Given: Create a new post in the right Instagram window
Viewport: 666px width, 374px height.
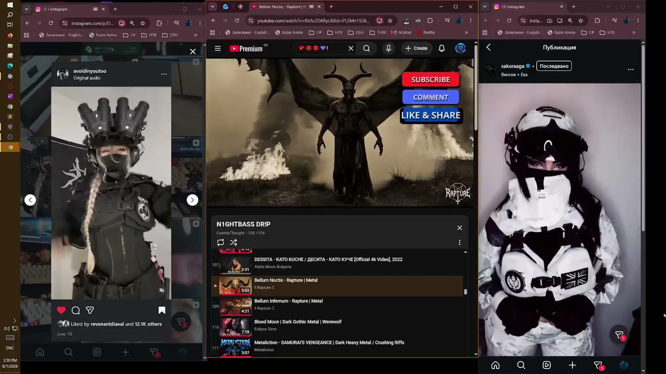Looking at the screenshot, I should (x=572, y=365).
